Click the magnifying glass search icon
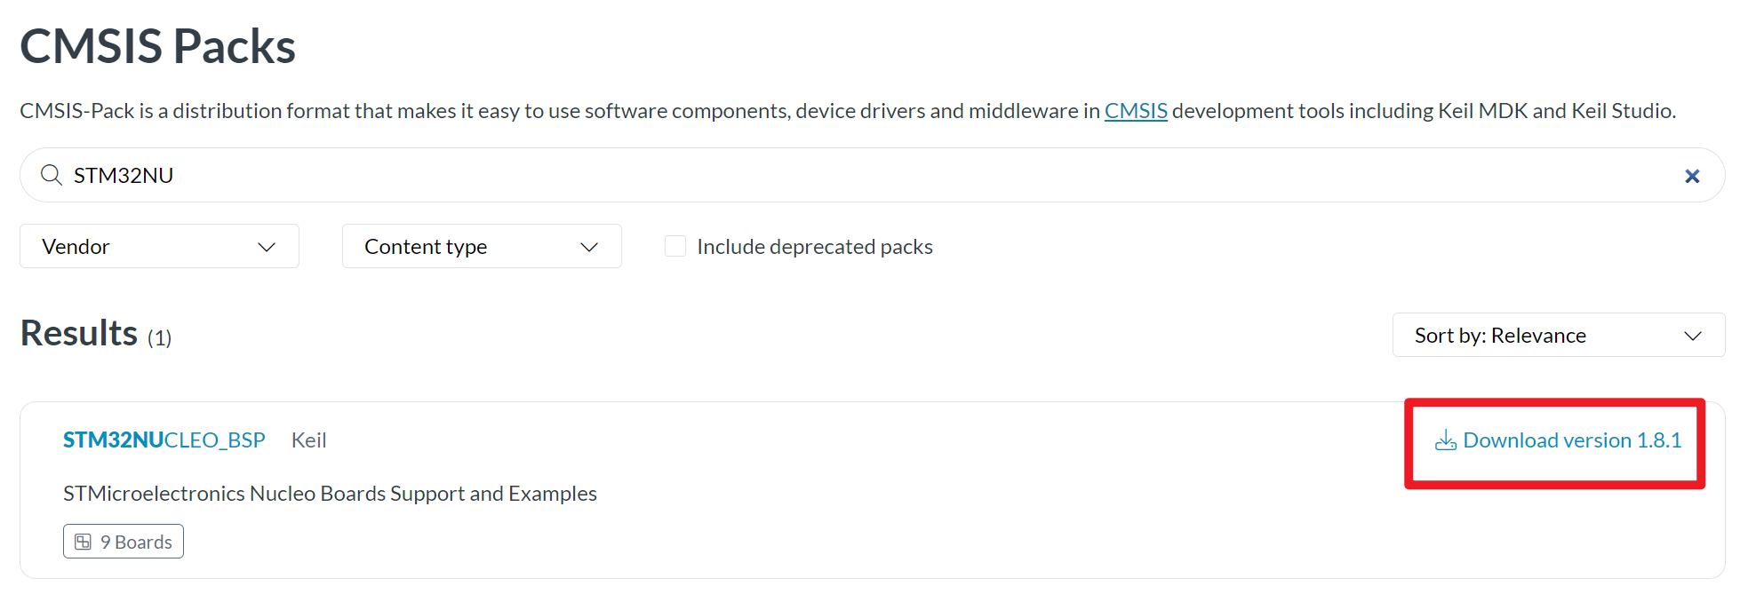 (x=52, y=175)
